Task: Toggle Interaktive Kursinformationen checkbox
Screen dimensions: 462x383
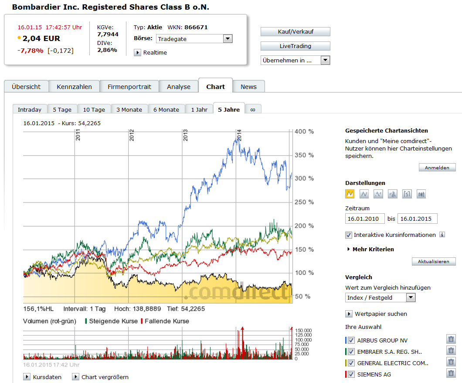Action: pyautogui.click(x=349, y=235)
